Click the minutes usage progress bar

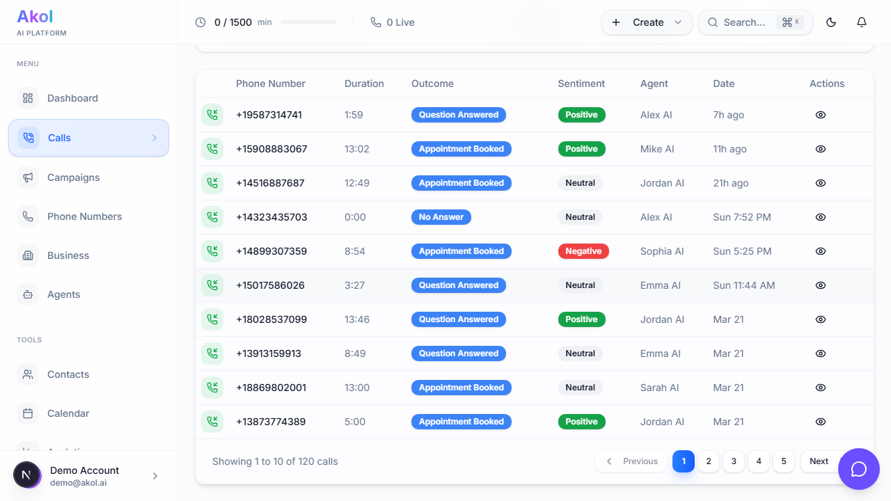308,22
